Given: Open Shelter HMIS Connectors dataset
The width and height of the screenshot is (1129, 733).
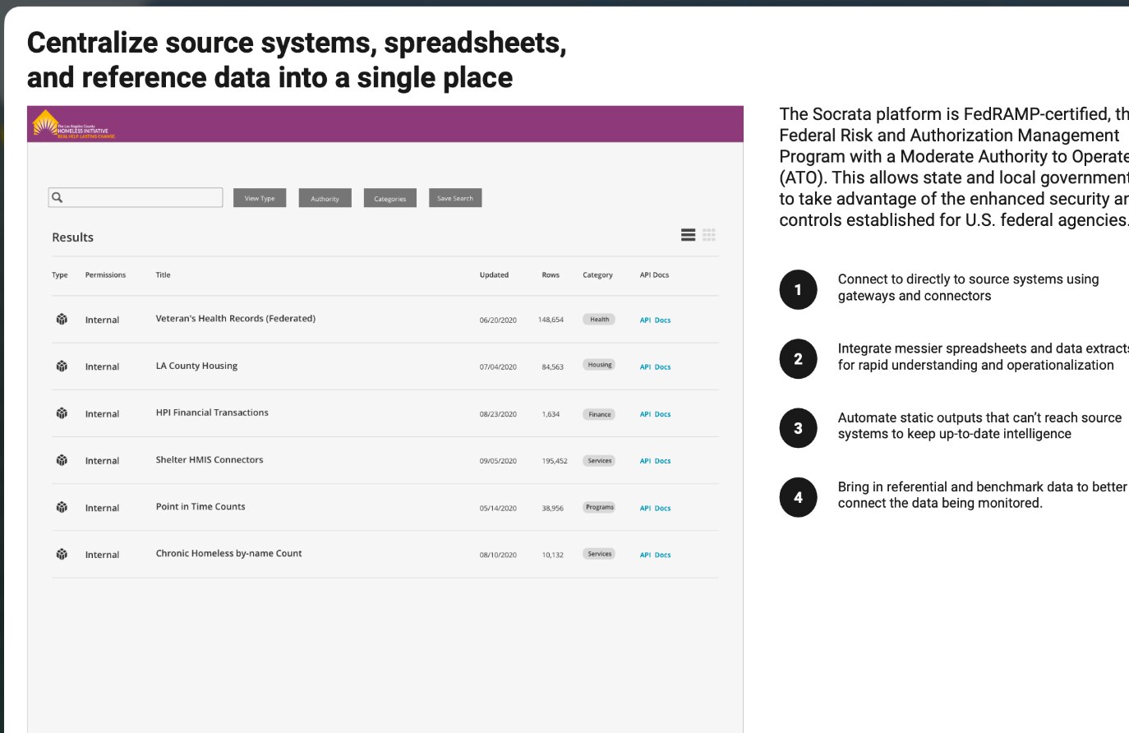Looking at the screenshot, I should [210, 459].
